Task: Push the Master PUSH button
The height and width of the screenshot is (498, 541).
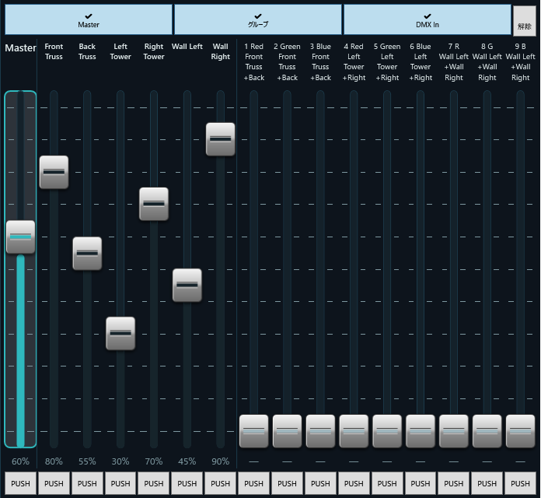Action: tap(20, 483)
